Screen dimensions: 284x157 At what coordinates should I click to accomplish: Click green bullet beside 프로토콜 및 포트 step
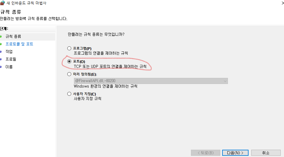pyautogui.click(x=1, y=44)
